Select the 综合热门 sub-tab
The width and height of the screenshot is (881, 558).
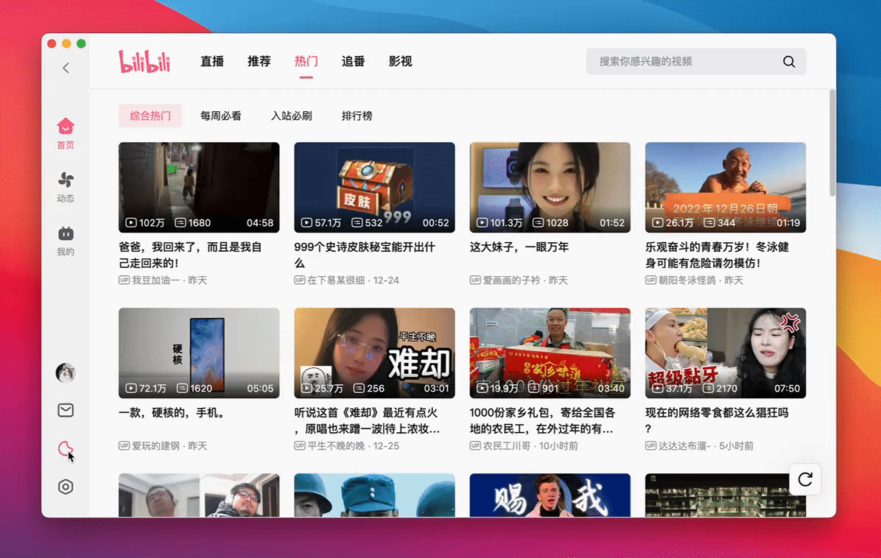pyautogui.click(x=150, y=116)
